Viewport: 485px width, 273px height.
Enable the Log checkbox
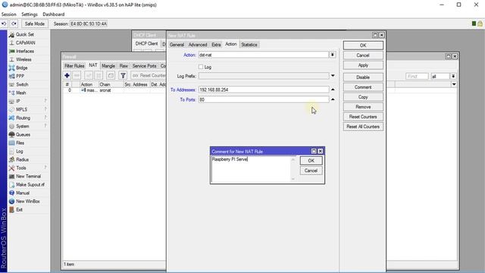201,67
